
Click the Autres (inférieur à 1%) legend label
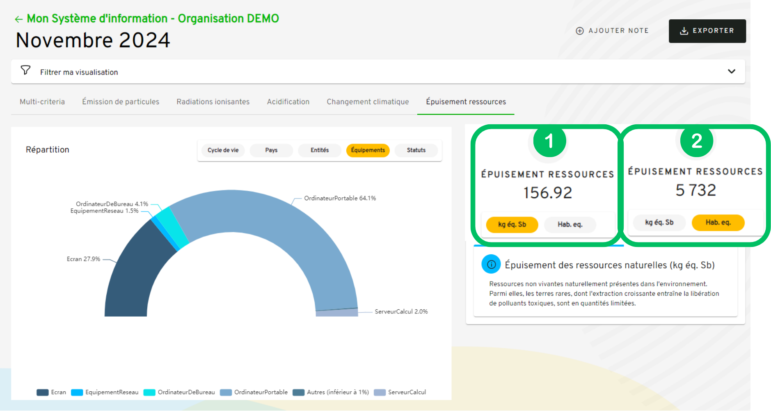[338, 393]
